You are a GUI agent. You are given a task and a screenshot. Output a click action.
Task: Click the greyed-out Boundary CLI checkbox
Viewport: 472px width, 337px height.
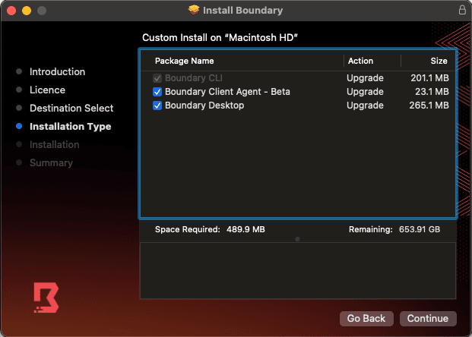(157, 78)
